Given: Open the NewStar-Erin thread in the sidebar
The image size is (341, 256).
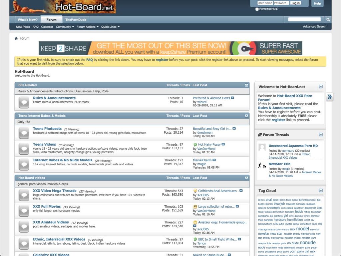Looking at the screenshot, I should click(279, 164).
